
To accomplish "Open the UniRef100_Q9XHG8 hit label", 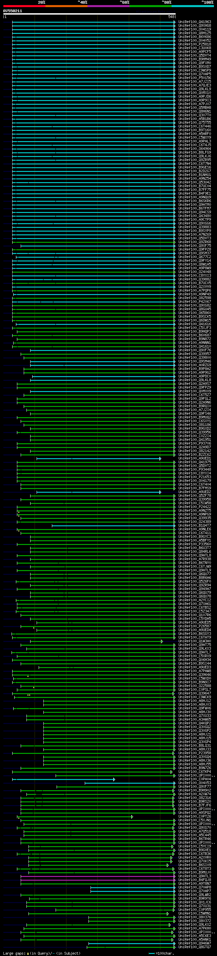I will click(x=195, y=26).
